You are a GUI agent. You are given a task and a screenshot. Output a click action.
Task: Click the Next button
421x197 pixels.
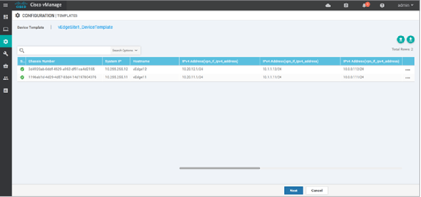tap(293, 190)
